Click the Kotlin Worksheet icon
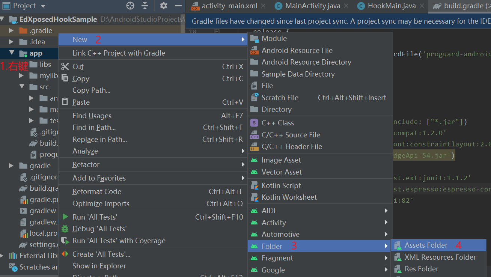Image resolution: width=491 pixels, height=277 pixels. [x=255, y=197]
